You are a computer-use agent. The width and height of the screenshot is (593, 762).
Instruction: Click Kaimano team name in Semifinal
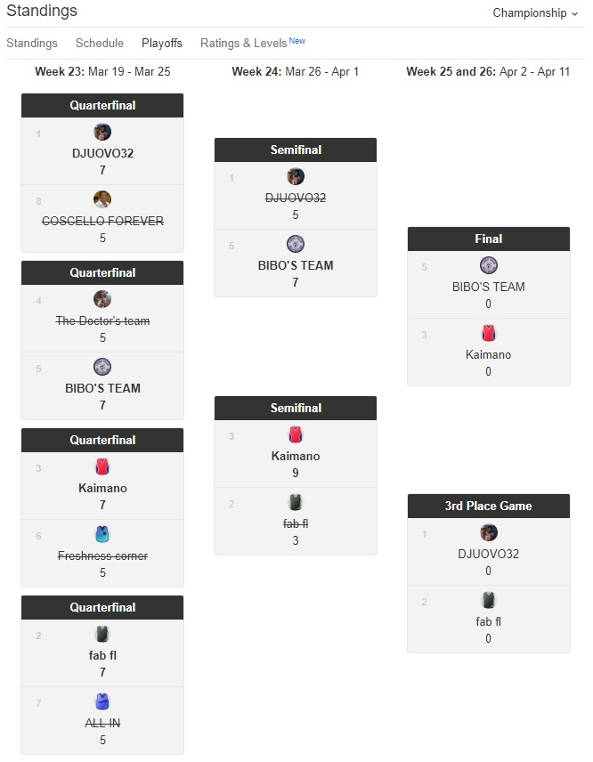pyautogui.click(x=296, y=456)
